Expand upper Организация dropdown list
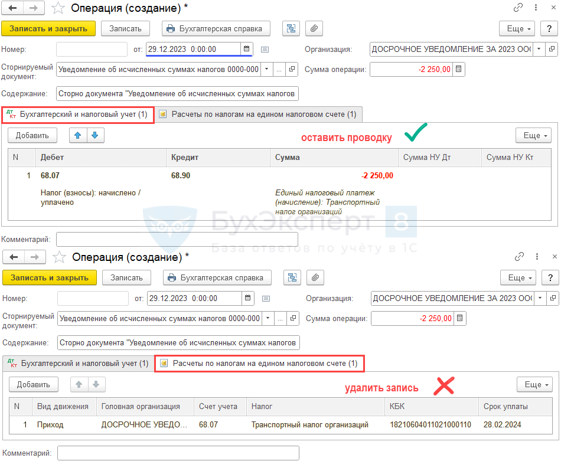Image resolution: width=561 pixels, height=461 pixels. coord(538,49)
